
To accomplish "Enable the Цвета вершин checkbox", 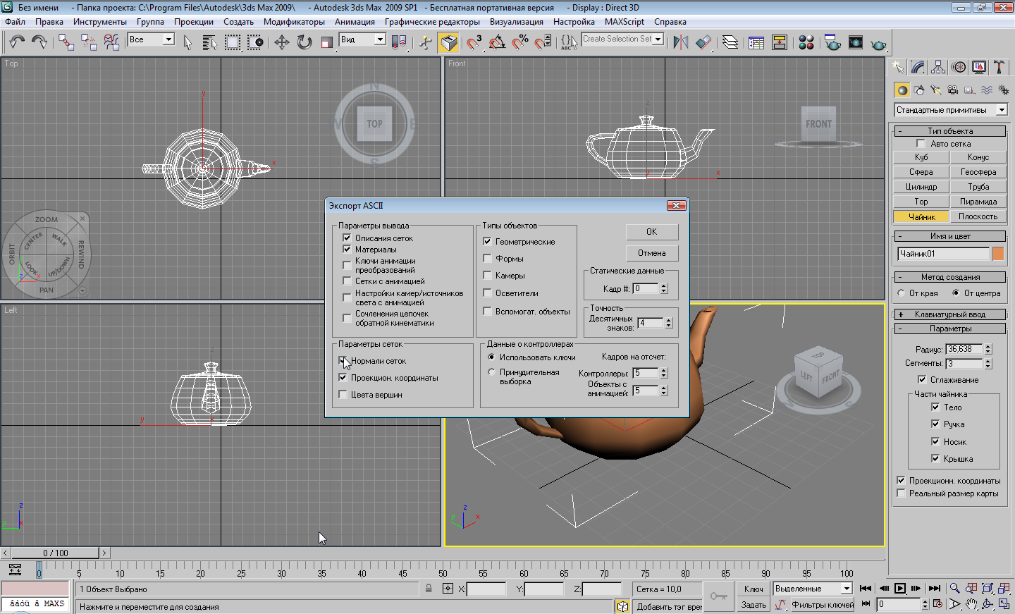I will 343,395.
